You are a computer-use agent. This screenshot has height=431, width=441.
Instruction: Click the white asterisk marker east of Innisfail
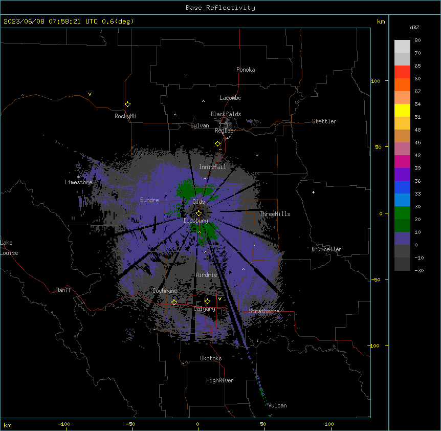pyautogui.click(x=257, y=155)
